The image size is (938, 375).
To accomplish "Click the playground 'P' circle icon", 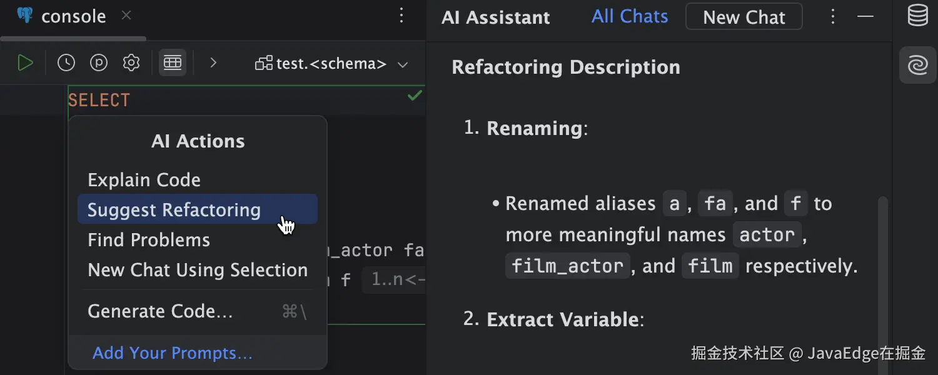I will click(x=99, y=63).
